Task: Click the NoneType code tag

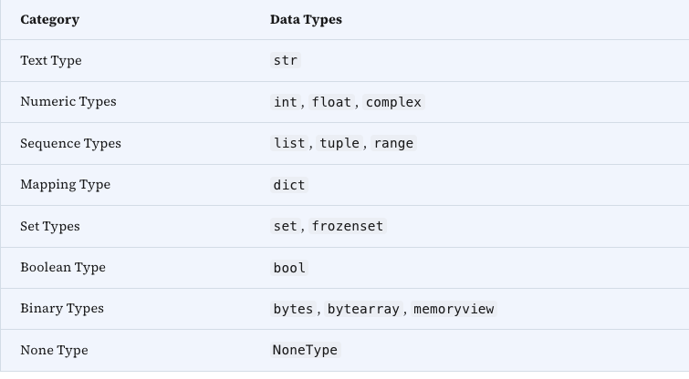Action: 306,350
